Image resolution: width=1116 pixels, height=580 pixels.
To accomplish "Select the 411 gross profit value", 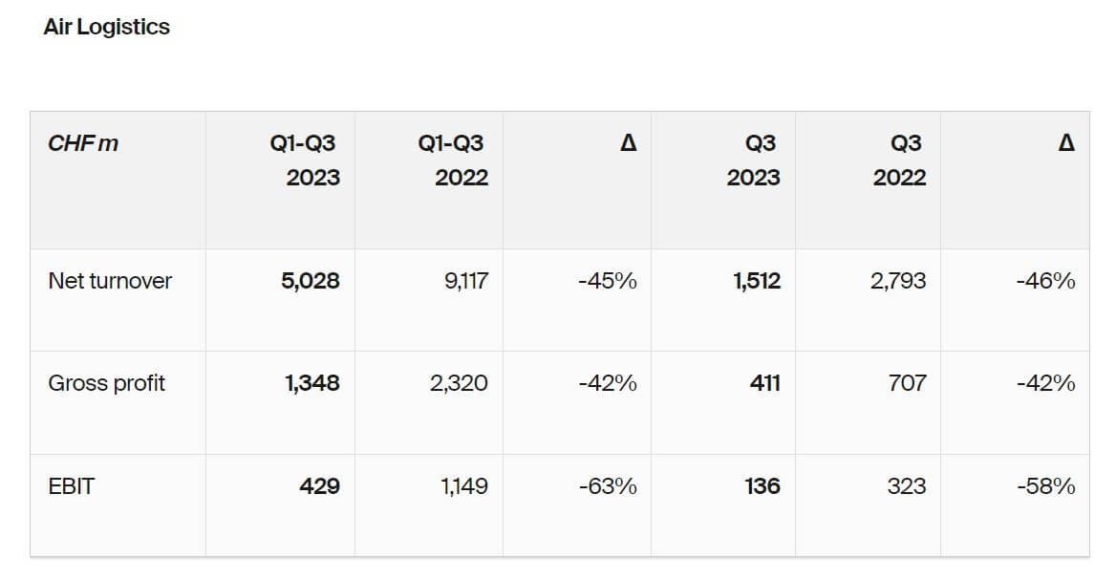I will (764, 383).
